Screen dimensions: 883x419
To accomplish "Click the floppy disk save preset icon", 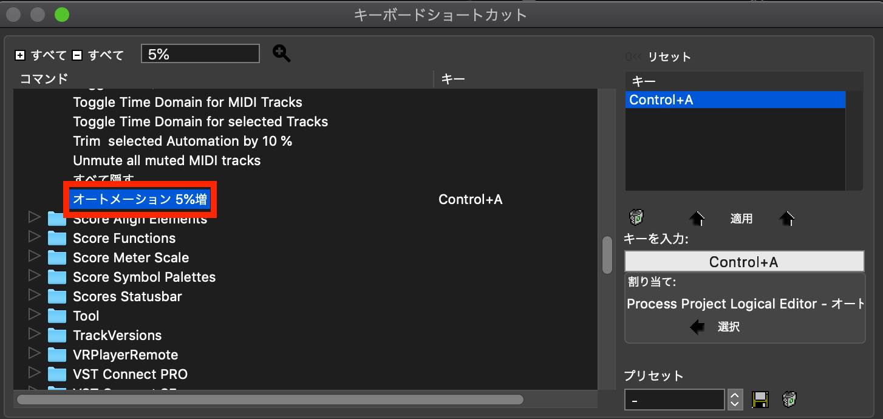I will coord(760,400).
